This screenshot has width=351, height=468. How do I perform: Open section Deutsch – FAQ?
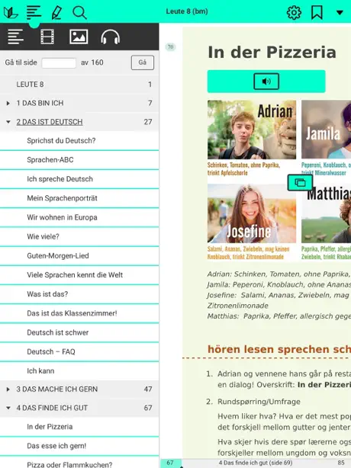pyautogui.click(x=79, y=351)
